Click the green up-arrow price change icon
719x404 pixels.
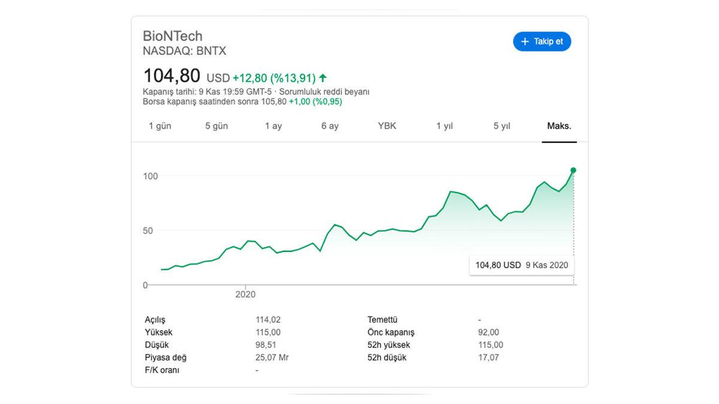323,78
